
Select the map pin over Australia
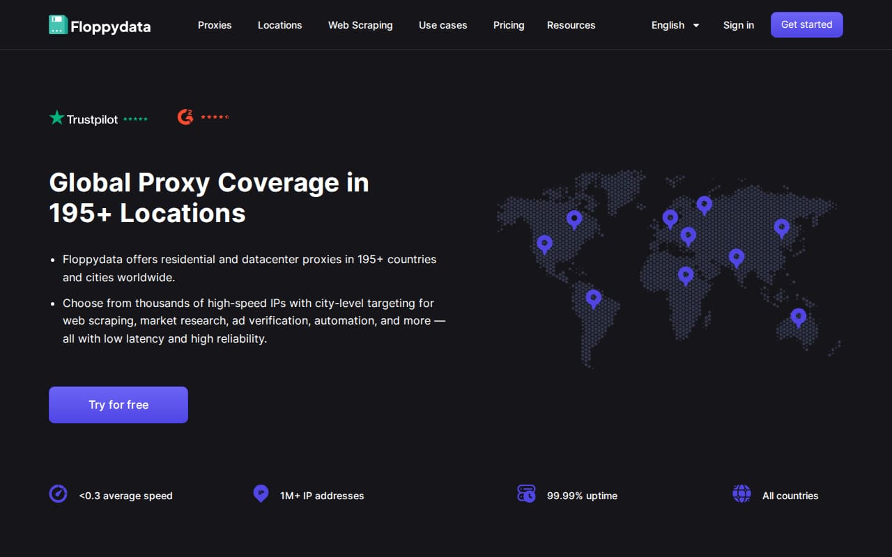(798, 317)
